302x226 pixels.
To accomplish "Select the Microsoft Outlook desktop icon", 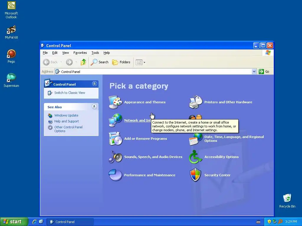I will click(11, 10).
